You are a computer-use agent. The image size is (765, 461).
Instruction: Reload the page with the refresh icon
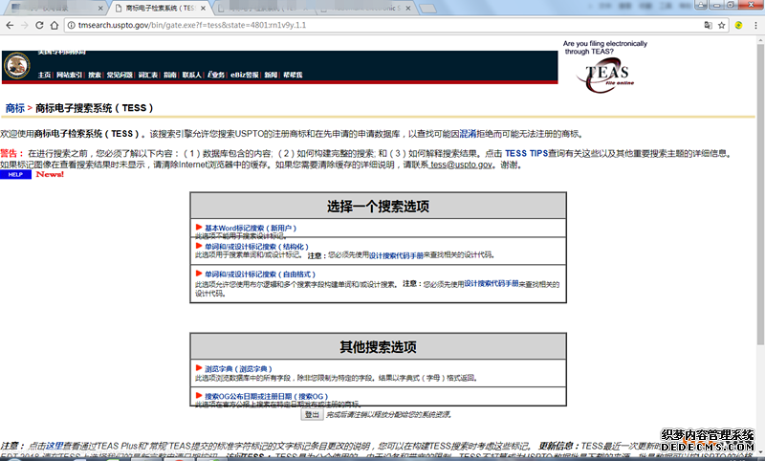click(x=39, y=25)
